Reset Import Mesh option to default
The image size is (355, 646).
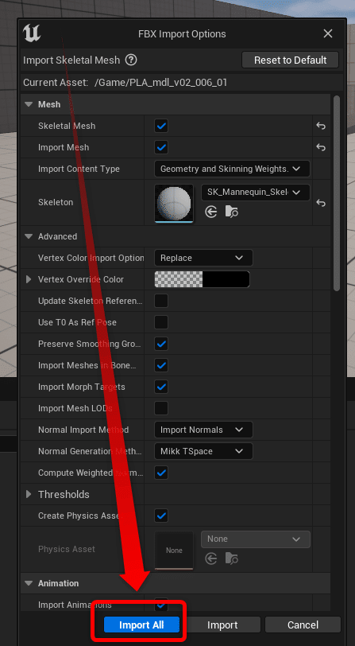321,147
